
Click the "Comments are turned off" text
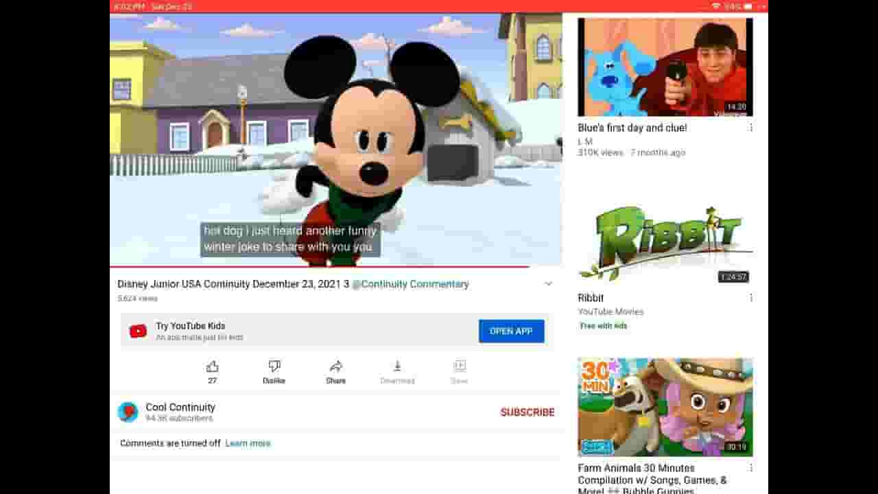(170, 443)
